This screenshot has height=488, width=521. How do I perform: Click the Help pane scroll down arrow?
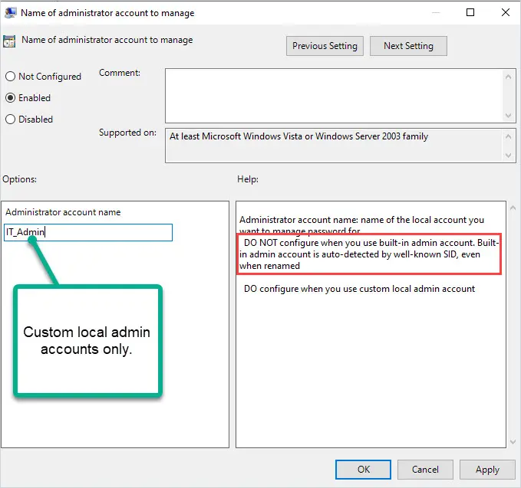coord(513,441)
